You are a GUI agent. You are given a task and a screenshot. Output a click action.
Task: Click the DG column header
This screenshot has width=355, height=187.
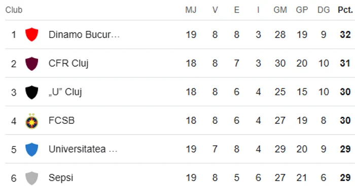324,10
